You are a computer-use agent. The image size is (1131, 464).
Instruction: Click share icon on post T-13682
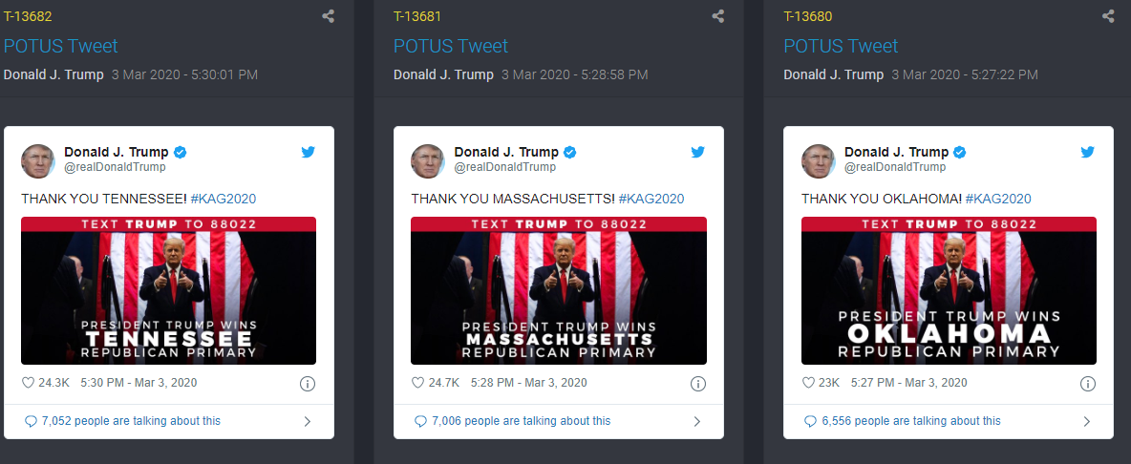click(x=329, y=16)
